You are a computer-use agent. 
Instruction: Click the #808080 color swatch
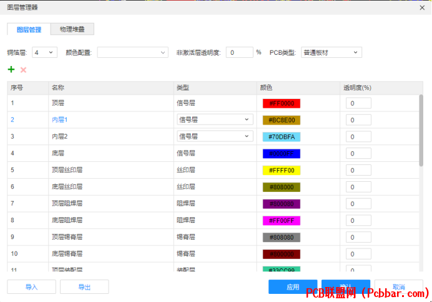coord(282,237)
